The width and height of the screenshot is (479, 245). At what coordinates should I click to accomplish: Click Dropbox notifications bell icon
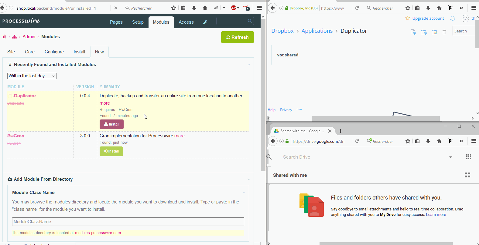coord(453,18)
